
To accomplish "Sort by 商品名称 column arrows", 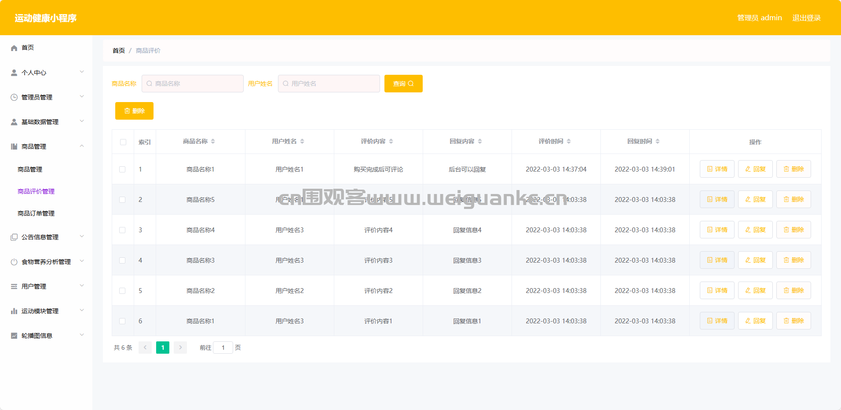I will coord(213,141).
